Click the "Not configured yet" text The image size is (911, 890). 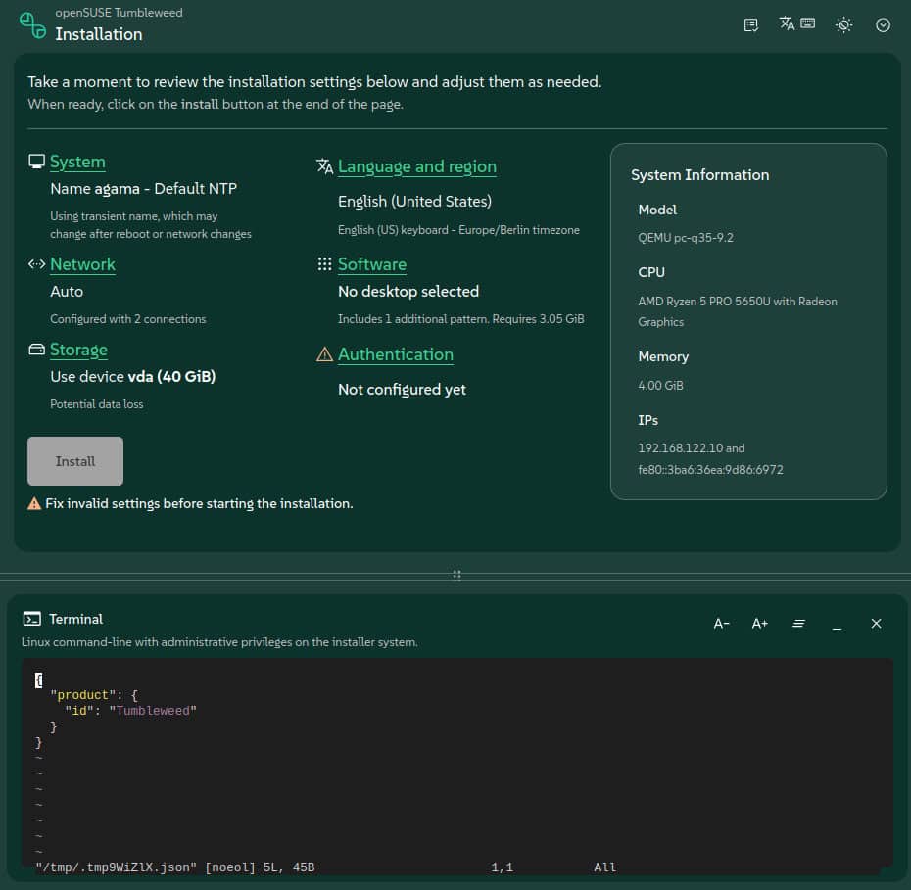[402, 390]
